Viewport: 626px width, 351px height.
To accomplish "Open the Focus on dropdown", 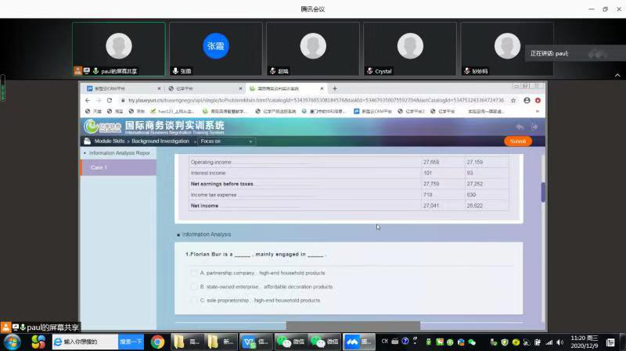I will click(x=225, y=141).
